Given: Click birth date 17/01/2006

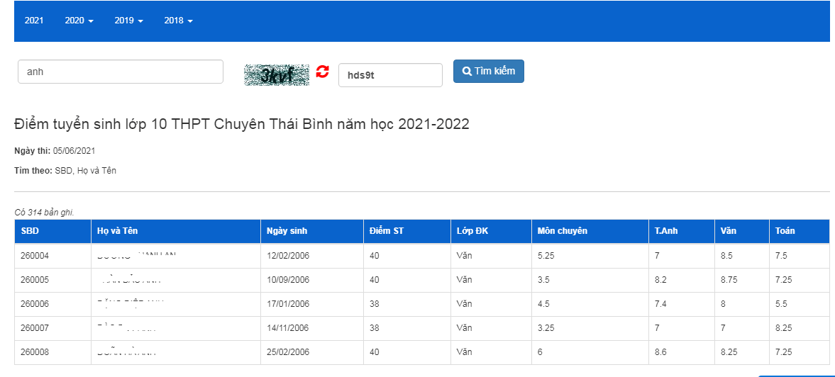Looking at the screenshot, I should point(288,304).
